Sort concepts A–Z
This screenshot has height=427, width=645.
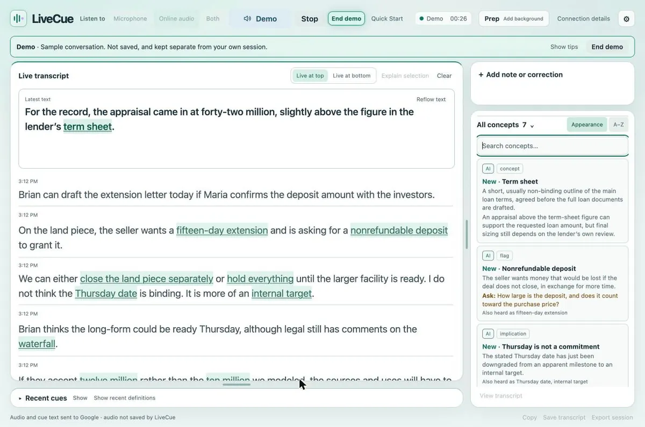point(619,125)
